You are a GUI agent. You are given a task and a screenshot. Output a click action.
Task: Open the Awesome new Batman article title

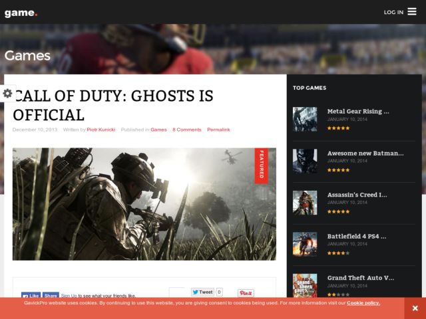(x=365, y=153)
